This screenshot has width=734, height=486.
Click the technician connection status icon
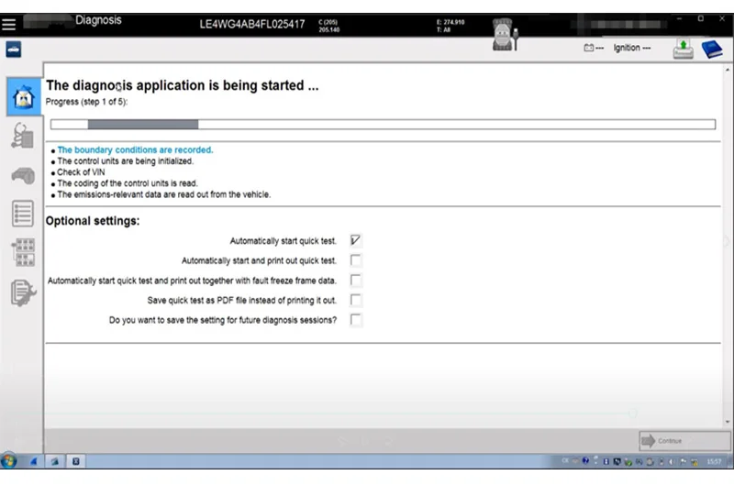(x=506, y=35)
